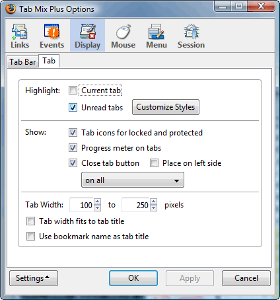Switch to the Tab Bar subtab
This screenshot has width=280, height=300.
[x=22, y=62]
